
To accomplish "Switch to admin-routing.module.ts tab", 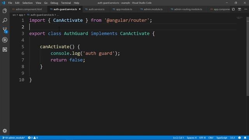I will [x=188, y=9].
